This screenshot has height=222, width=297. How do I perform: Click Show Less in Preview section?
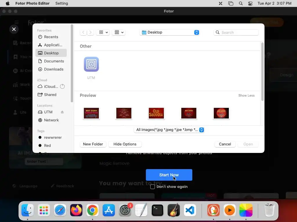[247, 95]
